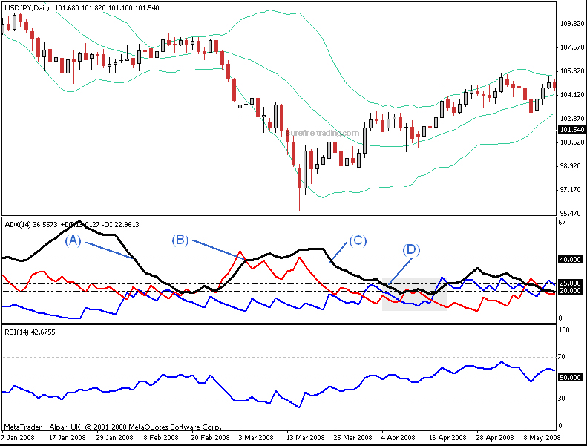Click the 50.000 RSI level label
Viewport: 587px width, 446px height.
(570, 378)
